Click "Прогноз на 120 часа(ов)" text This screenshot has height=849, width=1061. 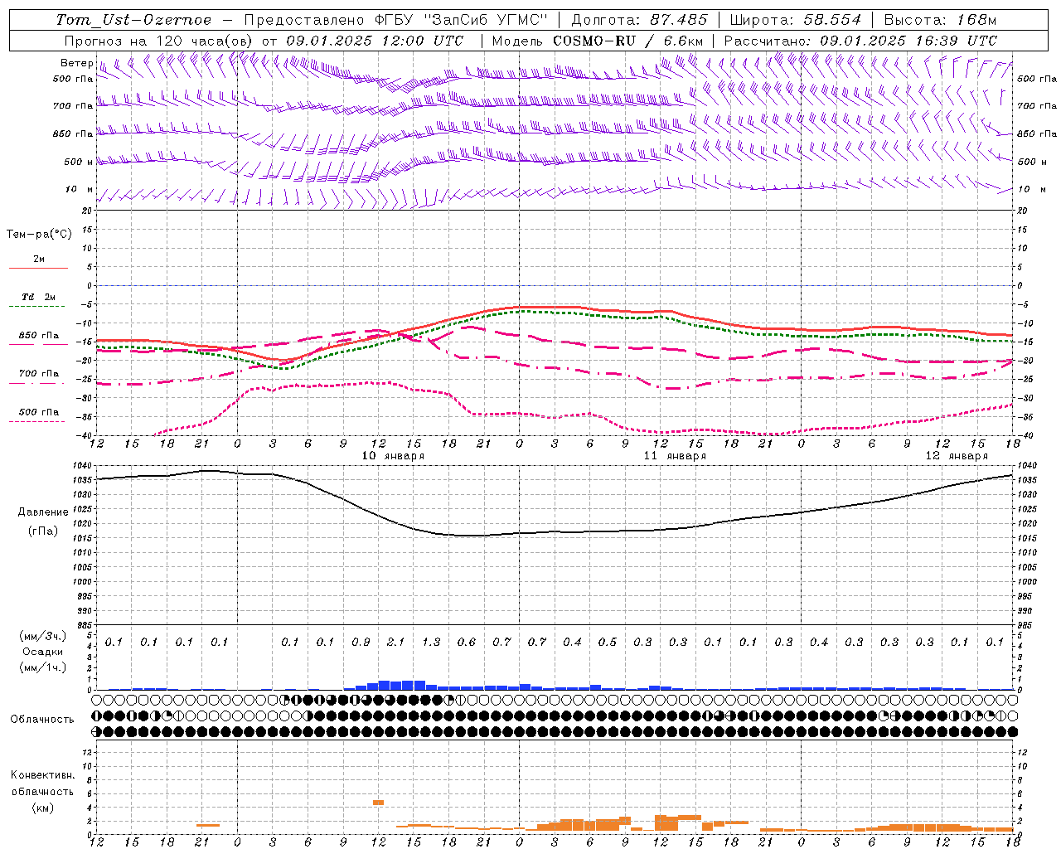pyautogui.click(x=160, y=41)
